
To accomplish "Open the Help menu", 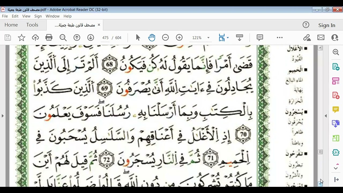I will coord(68,16).
